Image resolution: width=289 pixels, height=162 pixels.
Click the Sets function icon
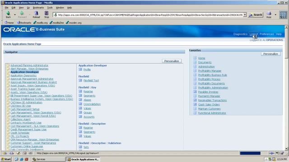pyautogui.click(x=80, y=147)
